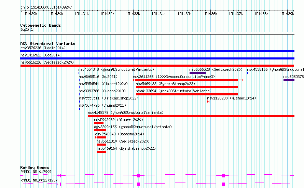Viewport: 304px width, 188px height.
Task: Click the RefSeq Genes track title
Action: click(x=34, y=167)
